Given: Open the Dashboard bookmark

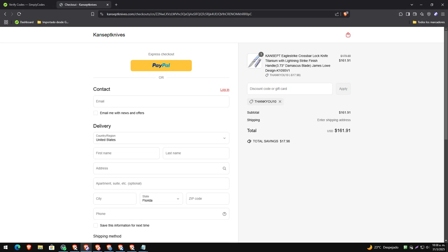Looking at the screenshot, I should point(24,22).
